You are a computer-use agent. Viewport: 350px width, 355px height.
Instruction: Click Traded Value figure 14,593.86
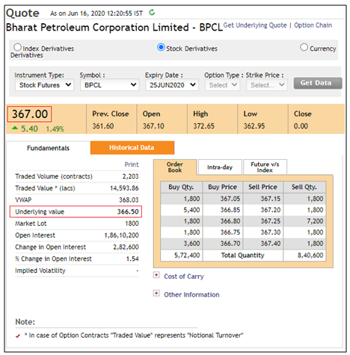(124, 188)
